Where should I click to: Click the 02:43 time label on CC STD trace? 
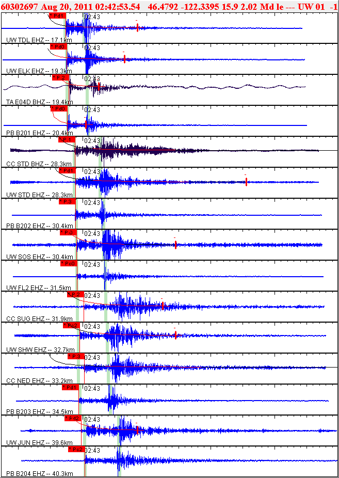coord(92,141)
